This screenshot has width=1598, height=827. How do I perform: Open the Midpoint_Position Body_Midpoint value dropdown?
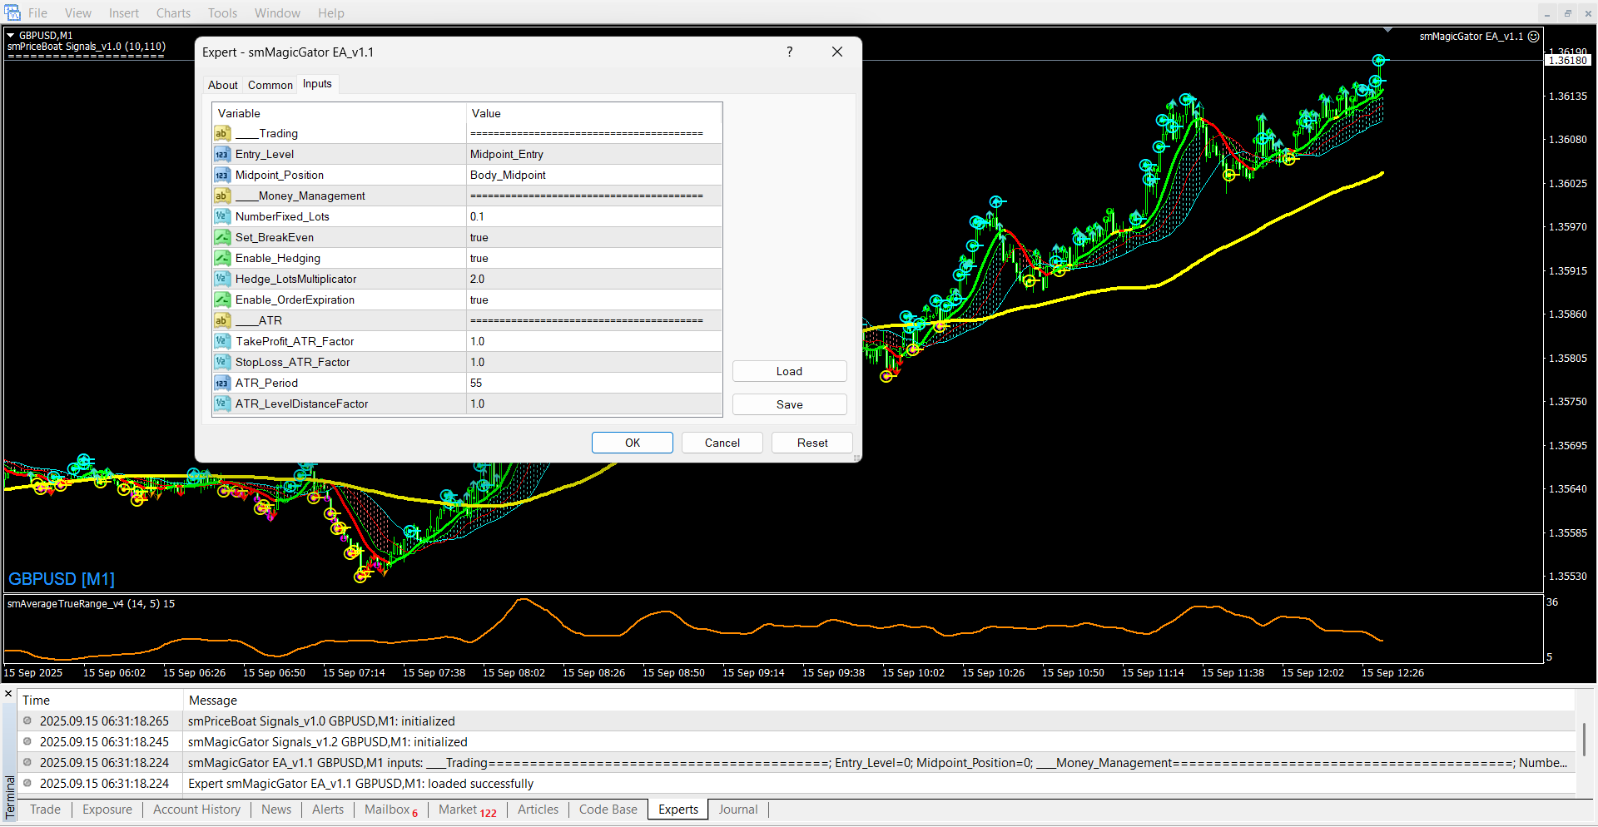coord(593,176)
